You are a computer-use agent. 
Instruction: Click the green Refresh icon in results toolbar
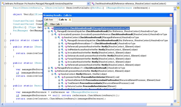tap(46, 24)
